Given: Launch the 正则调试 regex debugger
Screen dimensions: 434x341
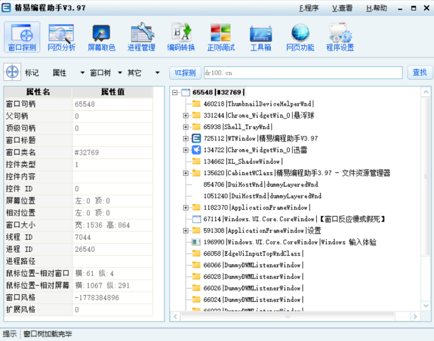Looking at the screenshot, I should click(221, 37).
